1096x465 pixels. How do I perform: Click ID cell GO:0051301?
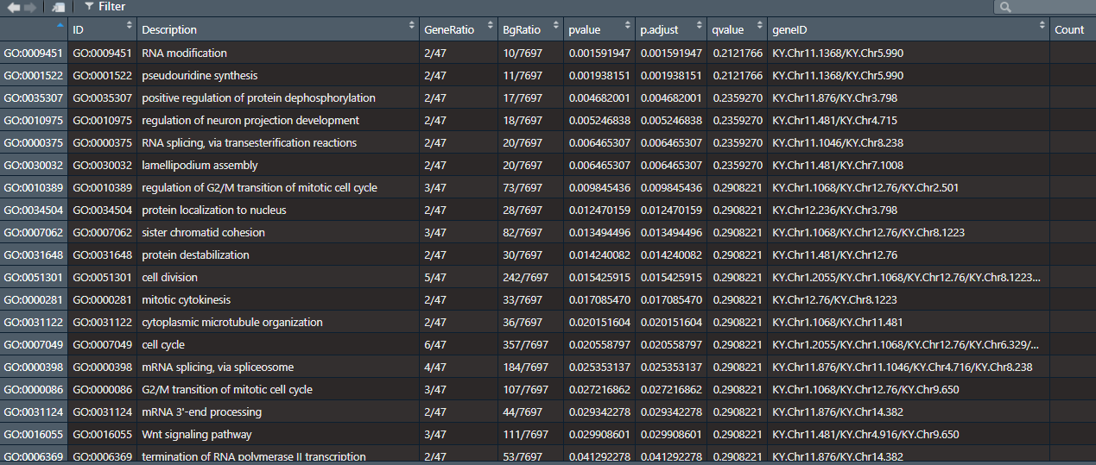click(102, 277)
